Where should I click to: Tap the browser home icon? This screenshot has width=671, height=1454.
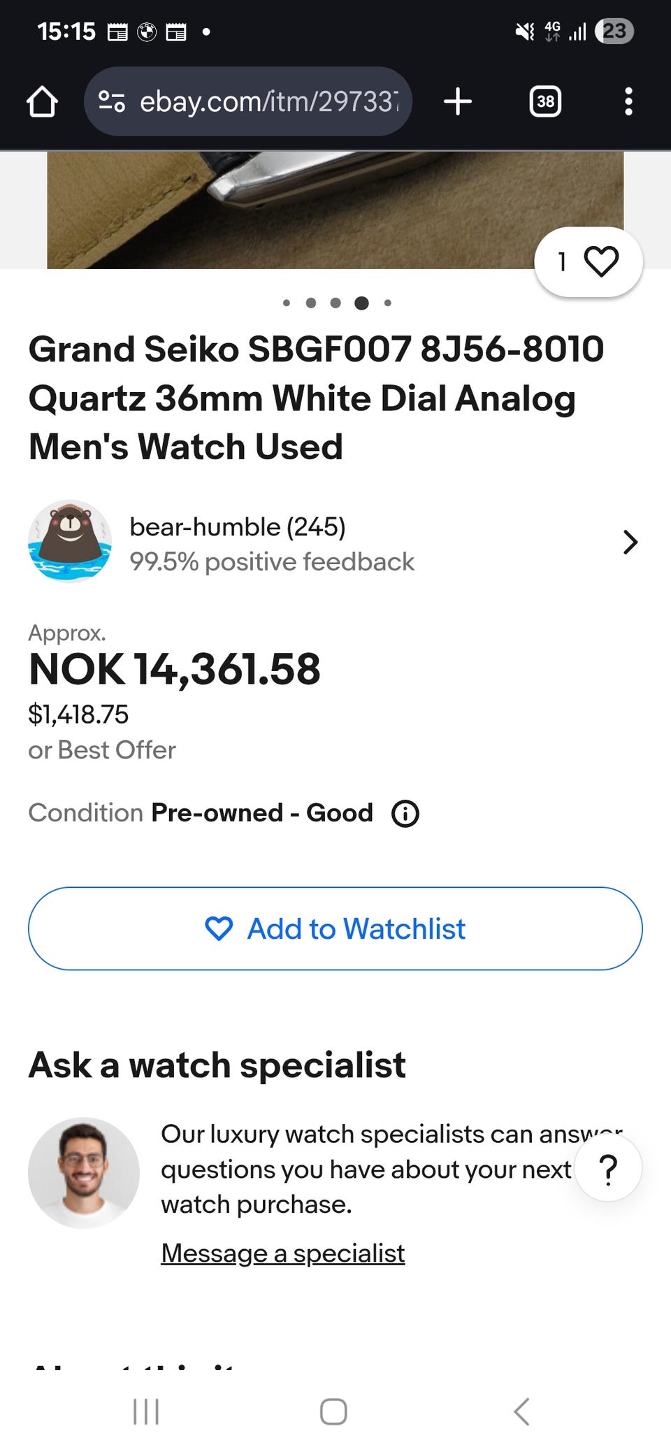pyautogui.click(x=42, y=101)
